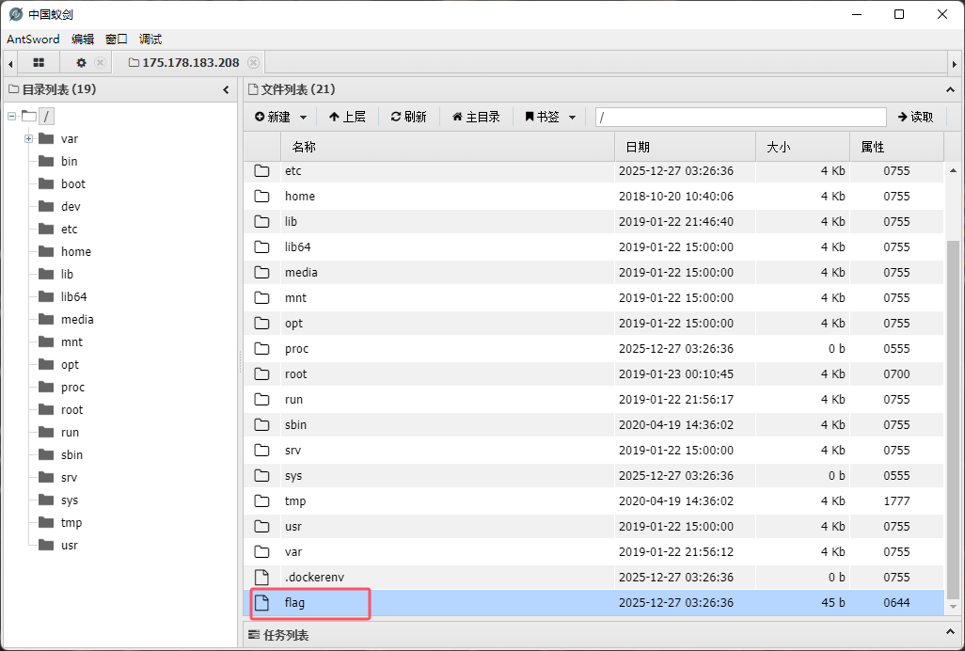Sort by 大小 column header
The height and width of the screenshot is (651, 965).
[802, 147]
